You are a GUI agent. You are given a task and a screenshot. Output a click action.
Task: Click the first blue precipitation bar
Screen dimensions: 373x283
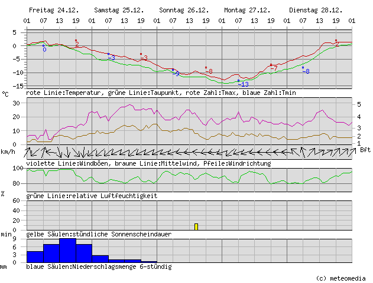tap(35, 257)
